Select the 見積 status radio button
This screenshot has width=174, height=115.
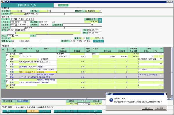(x=12, y=19)
